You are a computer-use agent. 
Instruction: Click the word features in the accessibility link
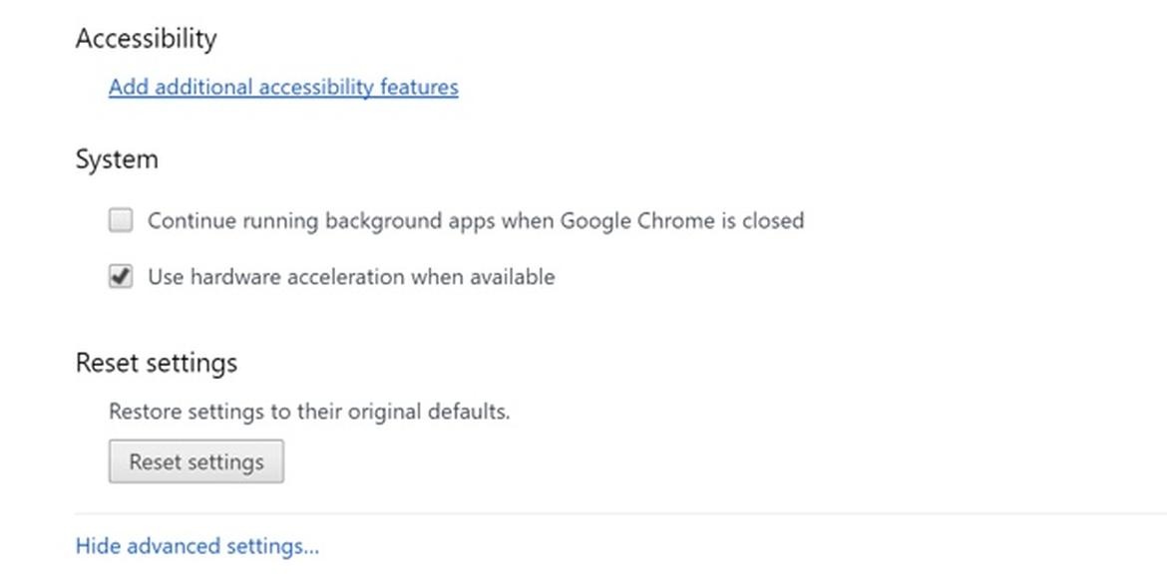click(x=419, y=88)
